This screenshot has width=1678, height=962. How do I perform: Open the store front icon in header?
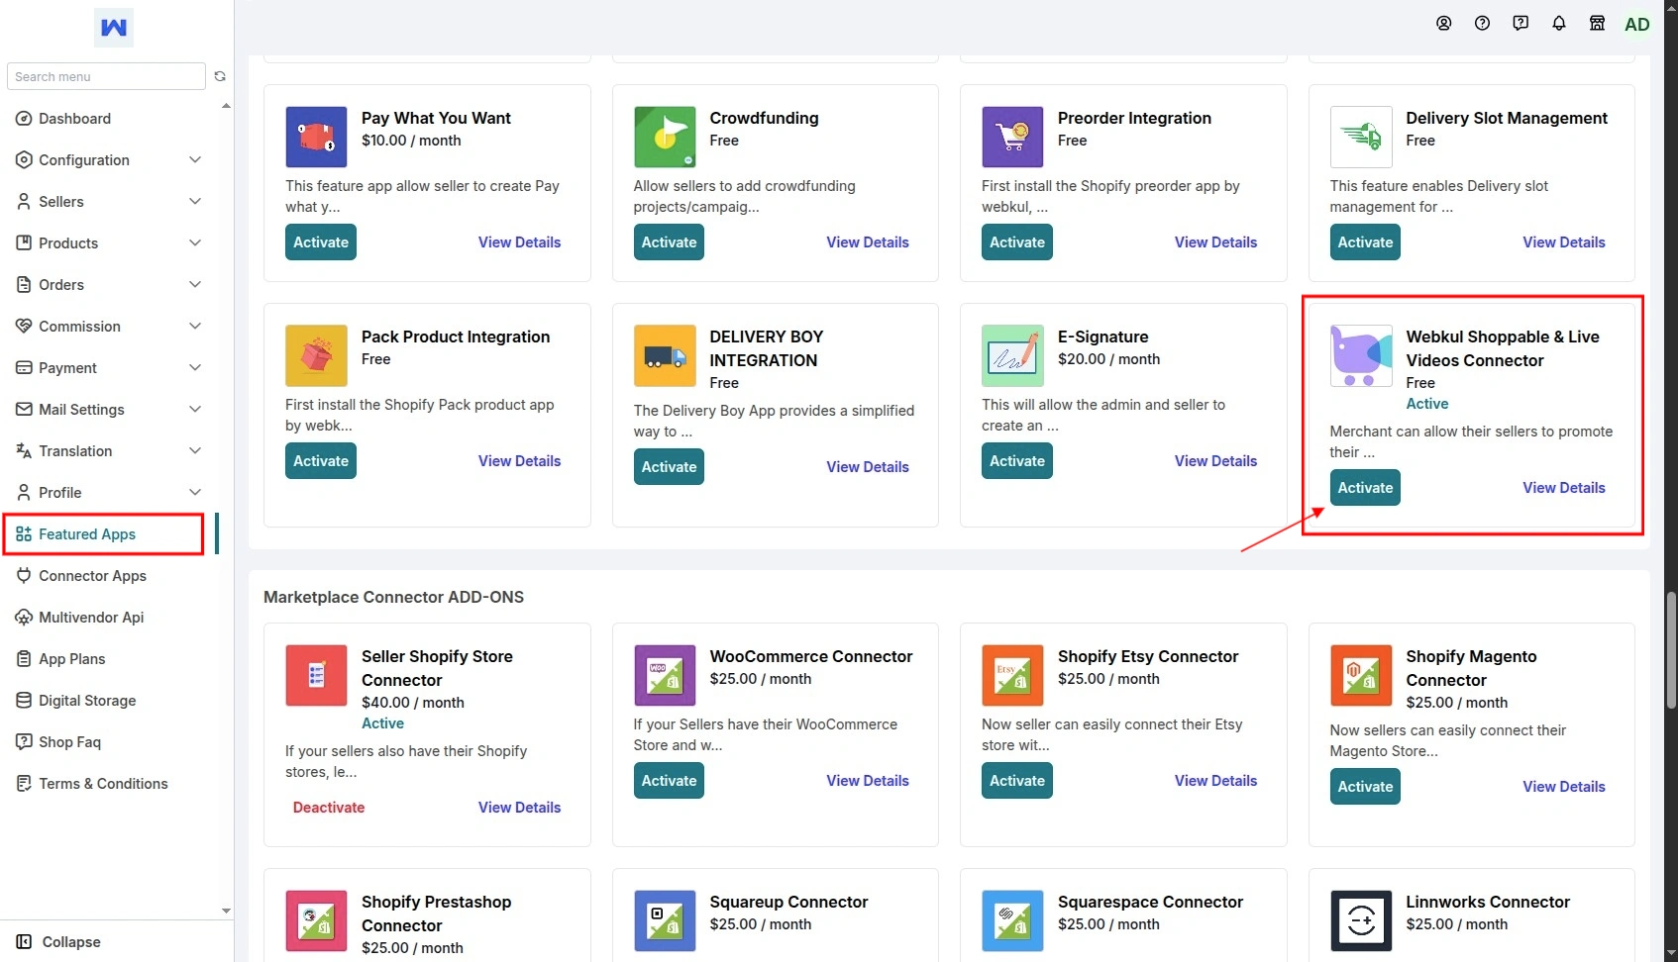tap(1597, 23)
